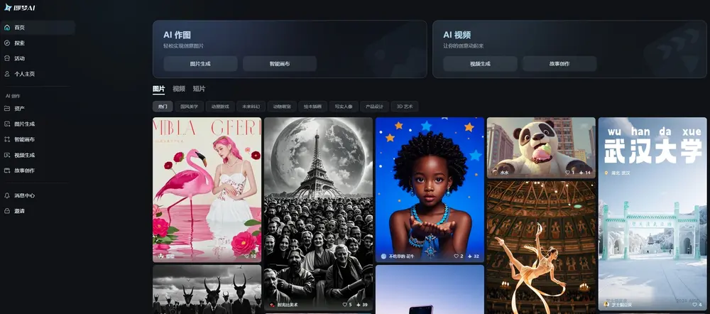Select the 活动 icon in sidebar
Viewport: 710px width, 314px height.
click(x=7, y=58)
